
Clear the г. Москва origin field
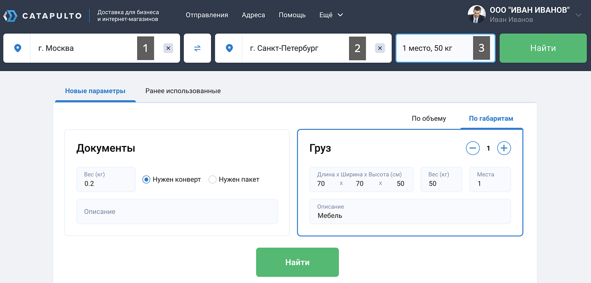pos(168,48)
